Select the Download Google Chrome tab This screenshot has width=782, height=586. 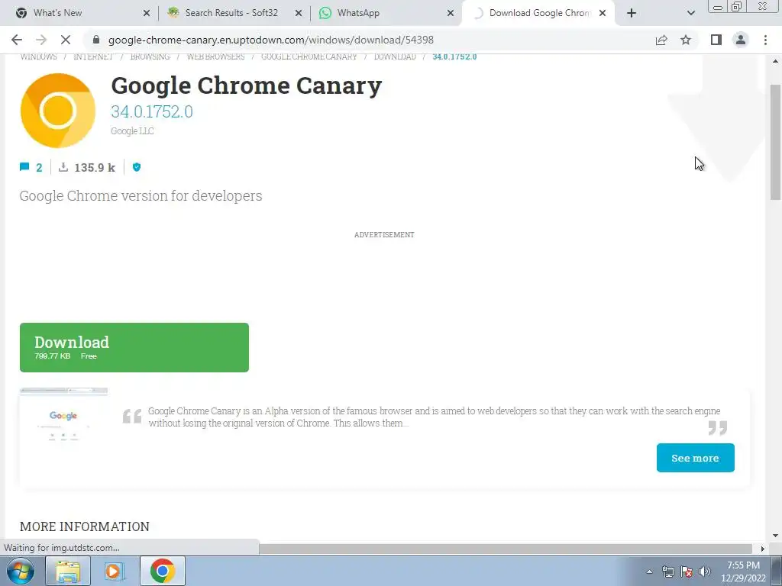540,13
